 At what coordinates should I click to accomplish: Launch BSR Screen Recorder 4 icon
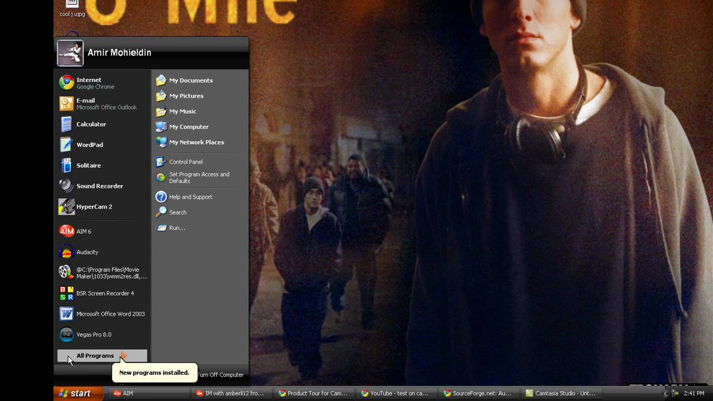[x=66, y=293]
